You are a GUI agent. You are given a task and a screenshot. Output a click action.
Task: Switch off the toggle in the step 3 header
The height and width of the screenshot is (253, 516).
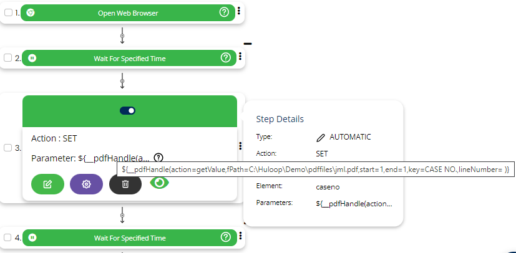(128, 111)
